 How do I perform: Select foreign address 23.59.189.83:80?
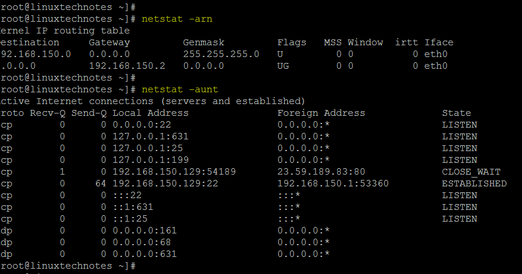[321, 172]
